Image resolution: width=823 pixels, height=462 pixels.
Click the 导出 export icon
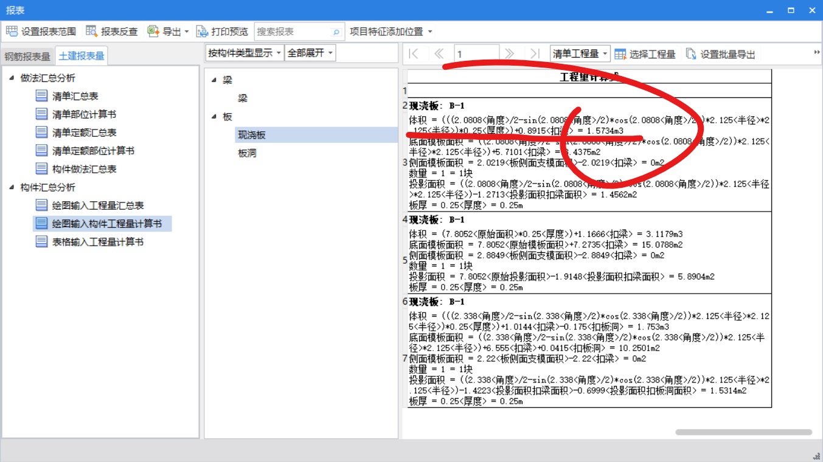pyautogui.click(x=153, y=32)
